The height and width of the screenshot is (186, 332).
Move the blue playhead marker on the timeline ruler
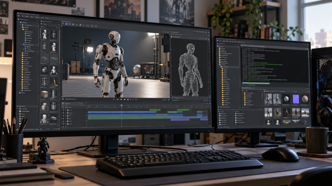pyautogui.click(x=122, y=105)
